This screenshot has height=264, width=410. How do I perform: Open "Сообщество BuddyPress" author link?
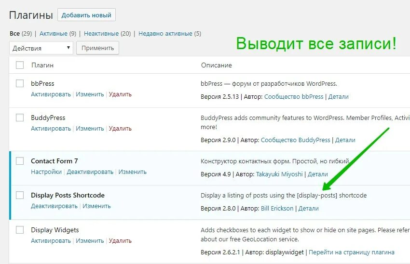pyautogui.click(x=296, y=140)
